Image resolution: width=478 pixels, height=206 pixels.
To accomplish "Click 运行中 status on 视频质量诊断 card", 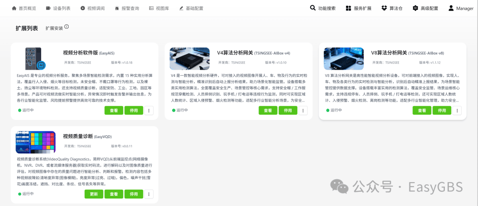I will click(x=26, y=194).
